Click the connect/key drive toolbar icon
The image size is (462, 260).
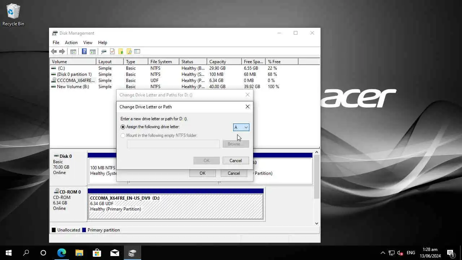click(x=104, y=52)
